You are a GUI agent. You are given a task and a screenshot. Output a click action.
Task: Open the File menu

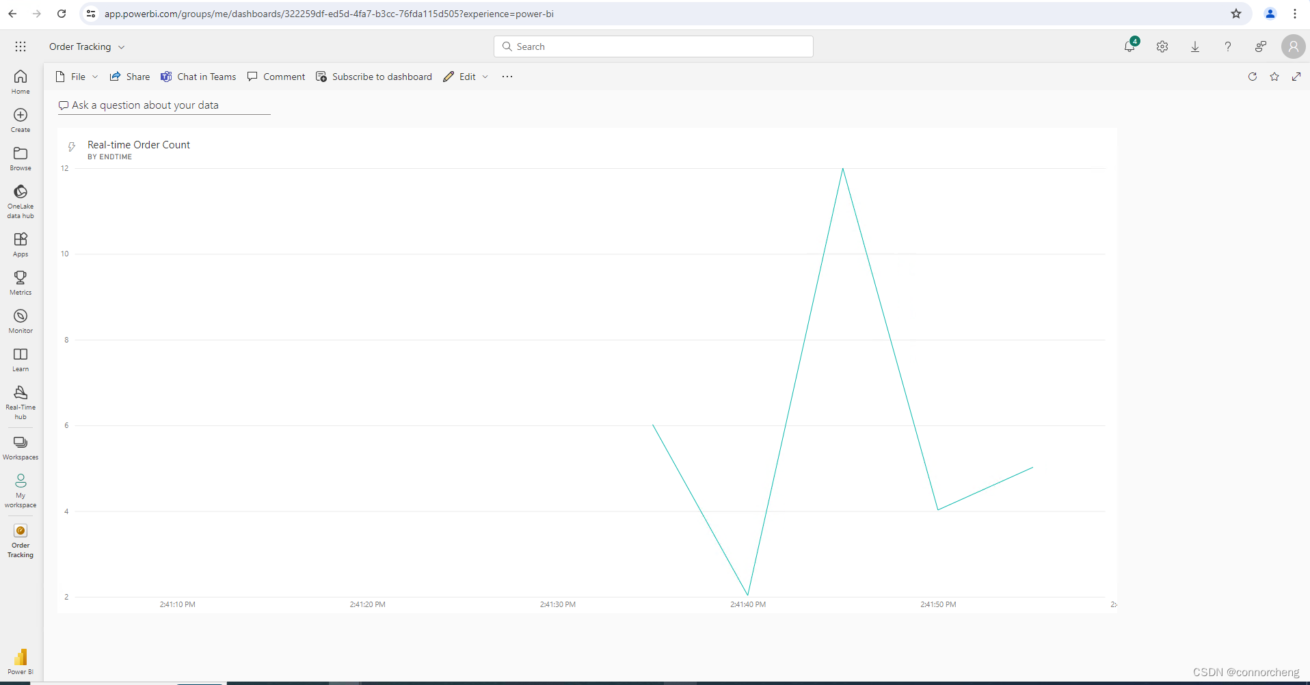tap(77, 77)
